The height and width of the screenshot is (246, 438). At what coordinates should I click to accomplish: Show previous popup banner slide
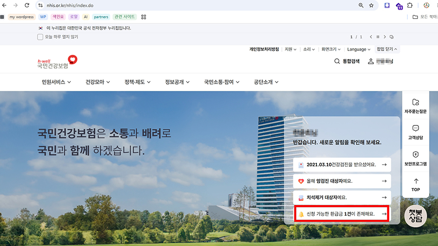click(x=371, y=37)
